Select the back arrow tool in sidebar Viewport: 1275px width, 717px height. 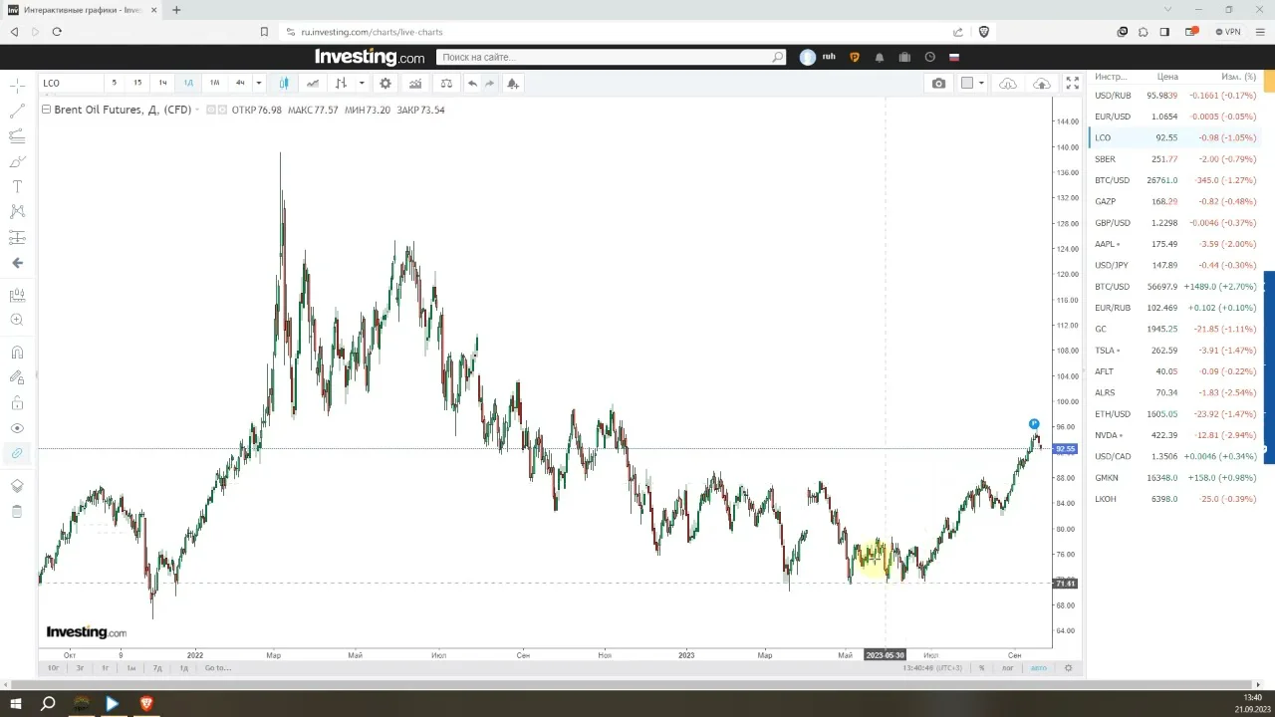17,263
